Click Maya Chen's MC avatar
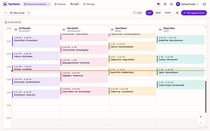 [160, 30]
